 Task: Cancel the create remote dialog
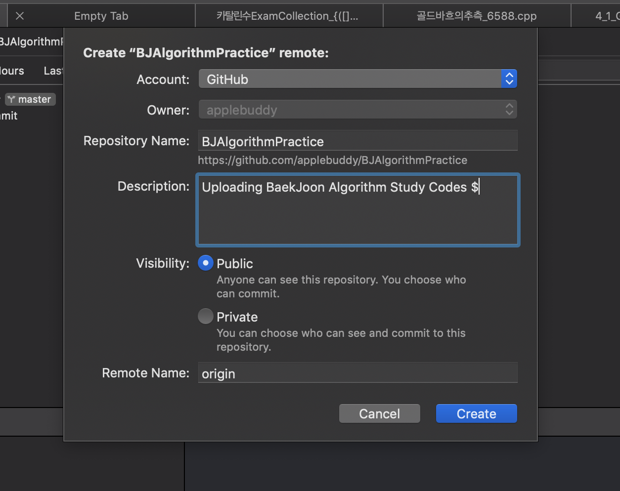click(x=379, y=413)
